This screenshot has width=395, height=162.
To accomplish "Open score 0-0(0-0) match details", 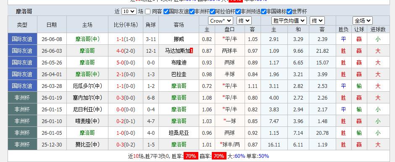I will point(126,109).
